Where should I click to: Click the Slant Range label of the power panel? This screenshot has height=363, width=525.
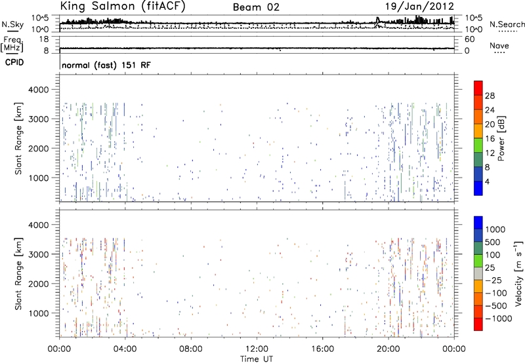click(x=18, y=138)
